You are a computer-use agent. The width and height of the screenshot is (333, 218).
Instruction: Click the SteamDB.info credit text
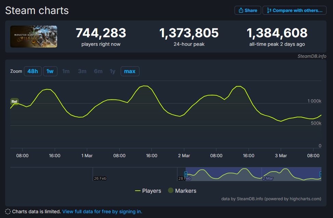(312, 56)
